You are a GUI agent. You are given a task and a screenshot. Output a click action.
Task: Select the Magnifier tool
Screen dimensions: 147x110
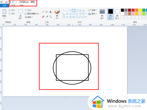[51, 17]
